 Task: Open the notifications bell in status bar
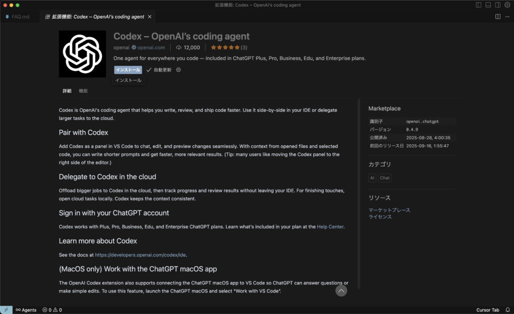507,310
